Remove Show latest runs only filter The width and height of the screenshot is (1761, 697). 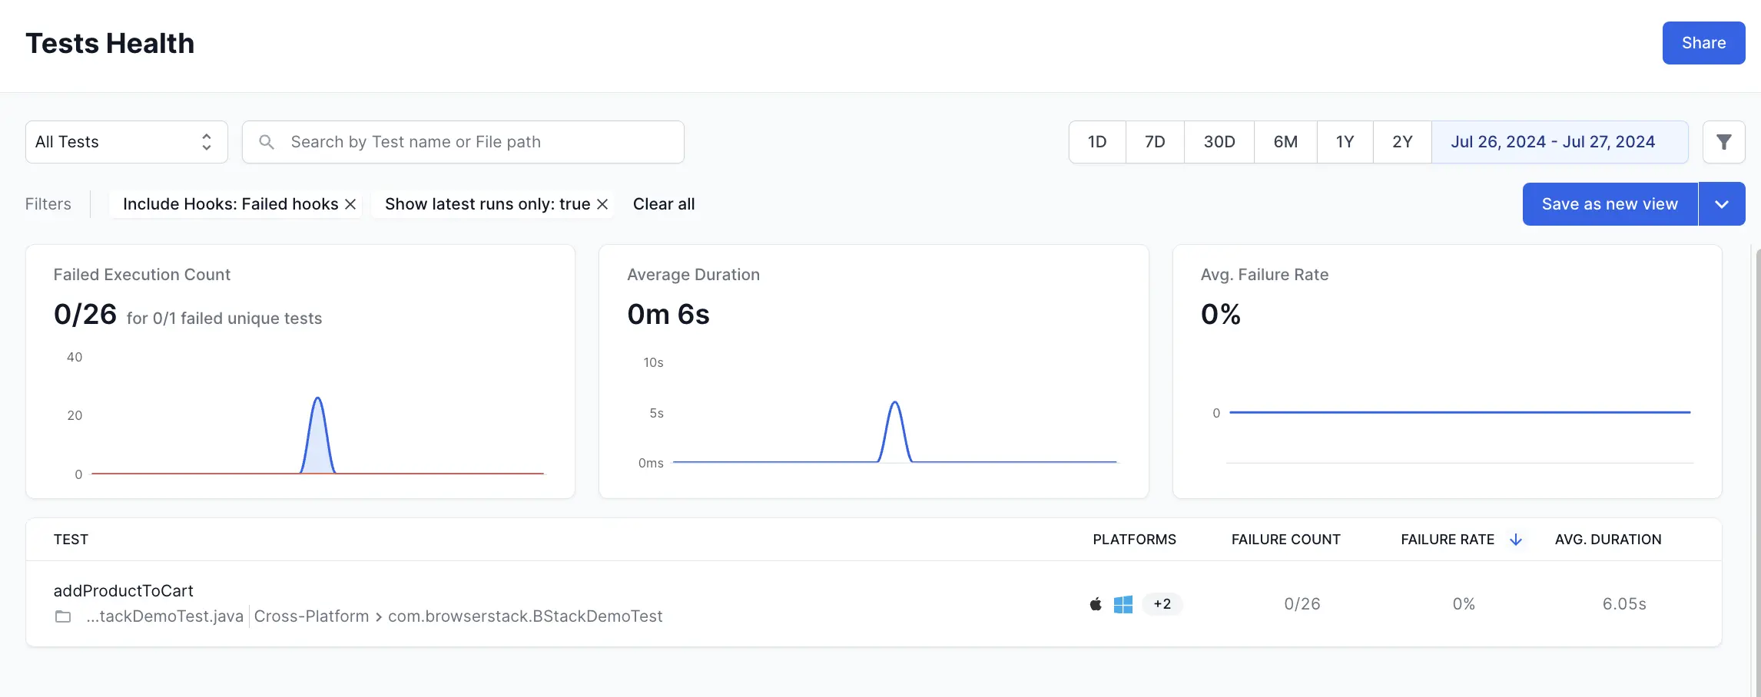coord(602,204)
